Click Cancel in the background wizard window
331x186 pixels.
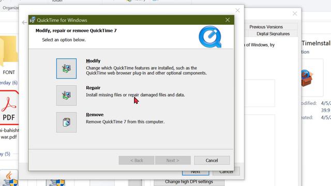[226, 173]
